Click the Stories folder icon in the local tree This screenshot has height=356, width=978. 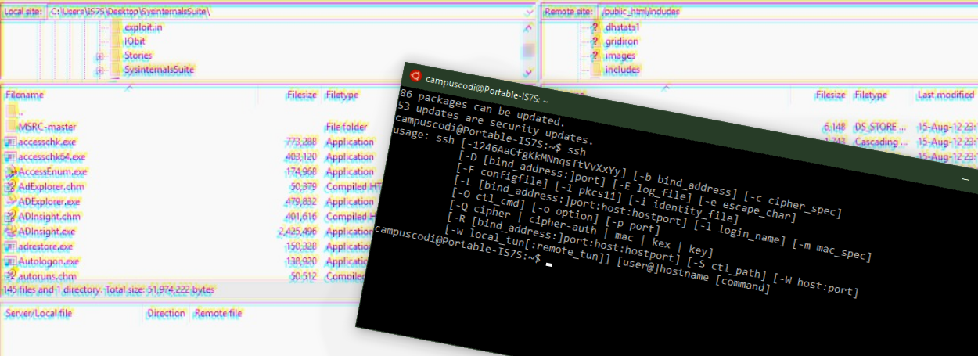116,56
